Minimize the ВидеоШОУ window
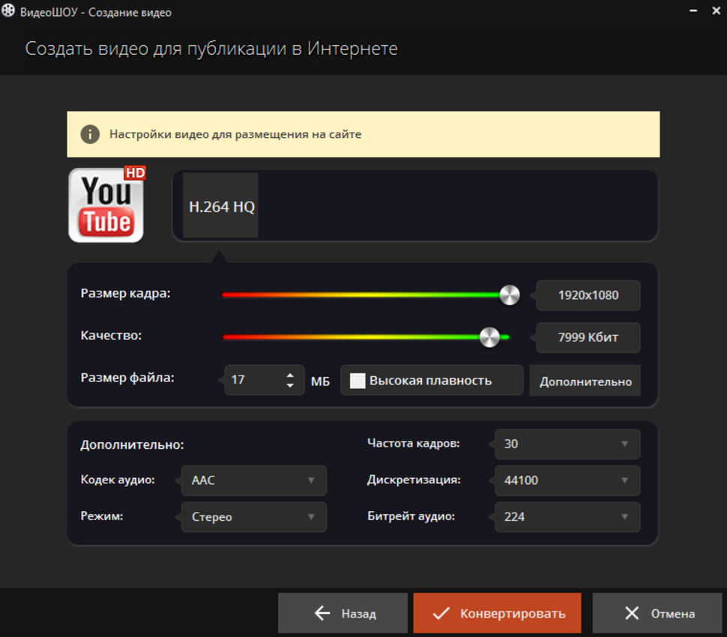This screenshot has height=637, width=727. click(693, 10)
